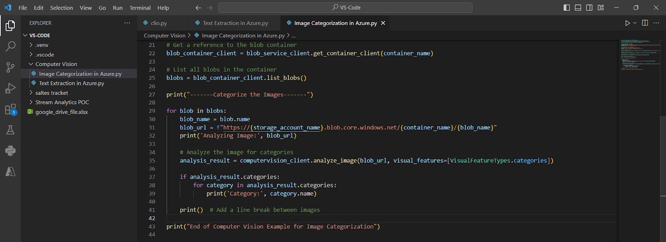Close the Image Categorization in Azure.py tab
The height and width of the screenshot is (242, 666).
coord(383,23)
